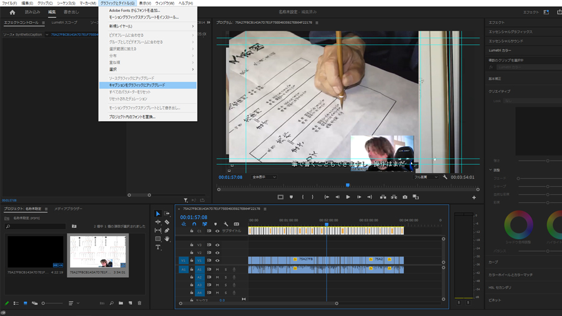Switch project panel to Icon View
562x316 pixels.
26,303
